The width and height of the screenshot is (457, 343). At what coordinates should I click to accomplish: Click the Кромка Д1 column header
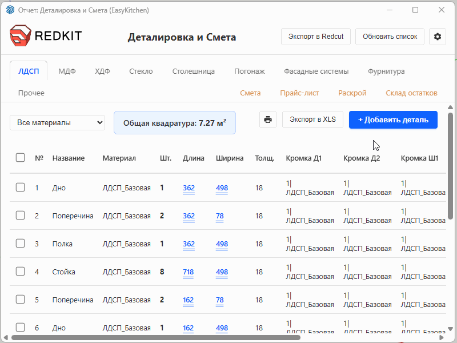pyautogui.click(x=304, y=158)
